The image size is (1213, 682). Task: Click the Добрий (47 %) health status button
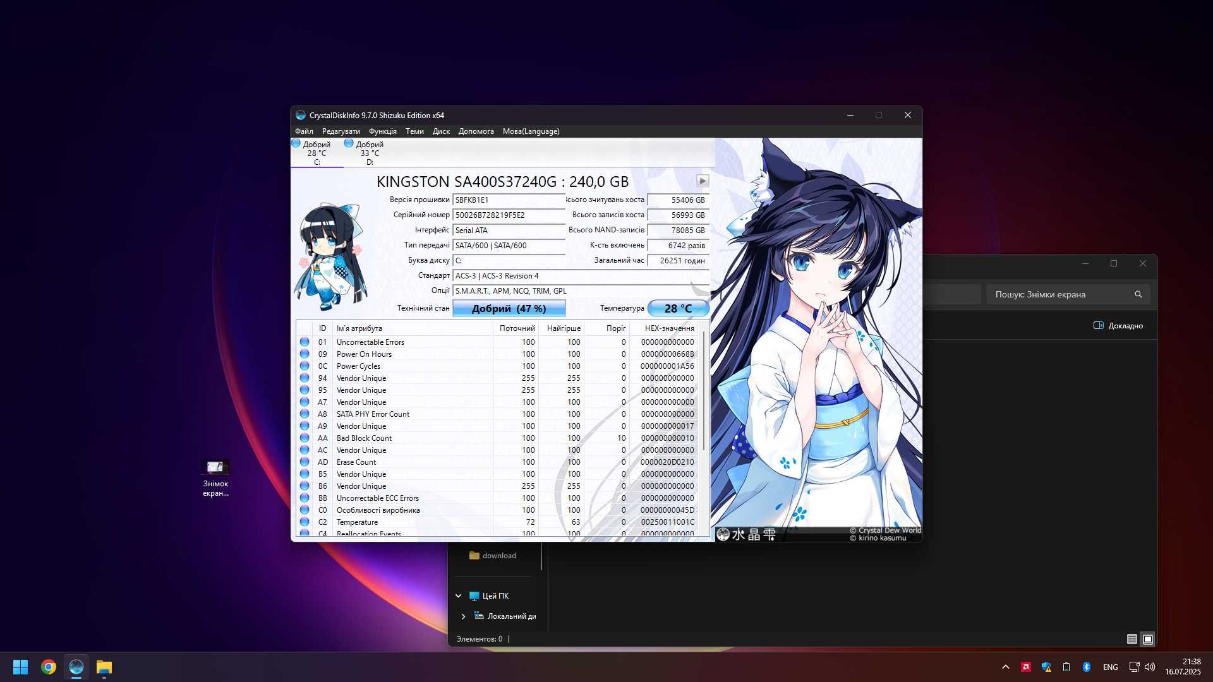(x=509, y=309)
